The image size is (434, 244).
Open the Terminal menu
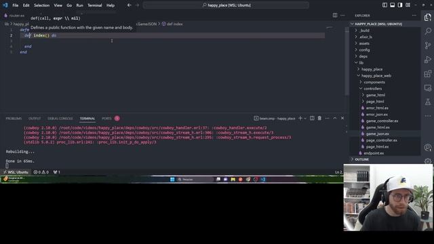[x=95, y=5]
